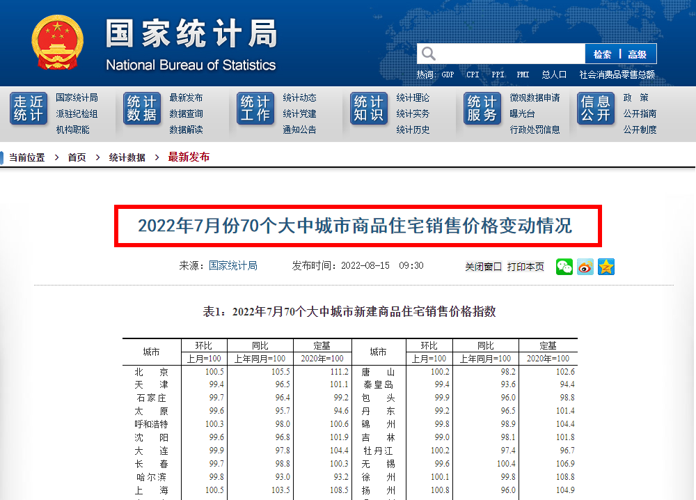Open the 走近统计 blue category tile
Viewport: 696px width, 500px height.
(x=29, y=109)
